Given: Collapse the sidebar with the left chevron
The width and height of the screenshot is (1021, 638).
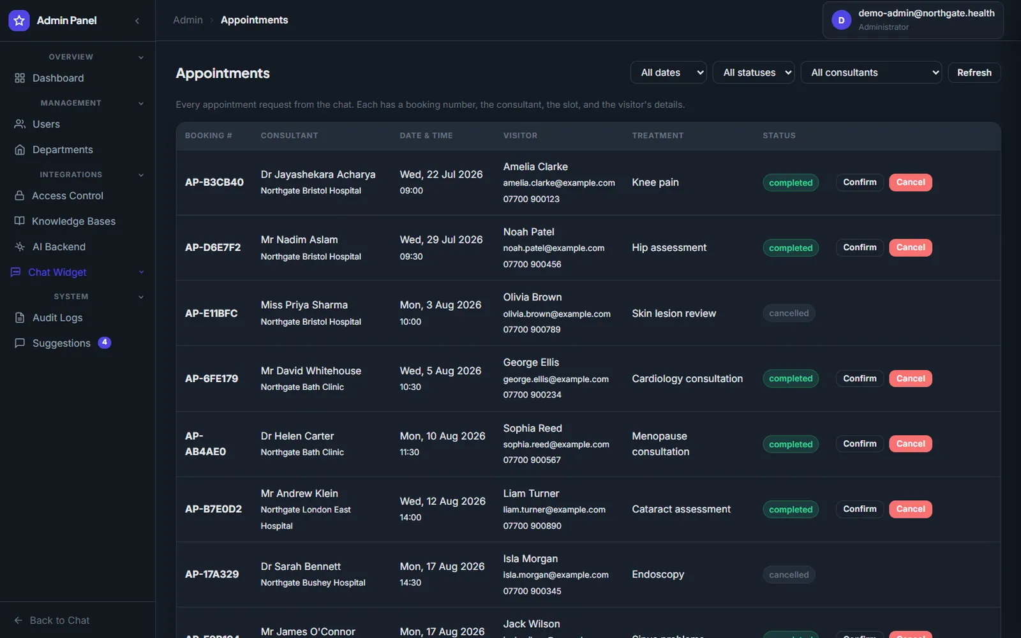Looking at the screenshot, I should pos(137,21).
